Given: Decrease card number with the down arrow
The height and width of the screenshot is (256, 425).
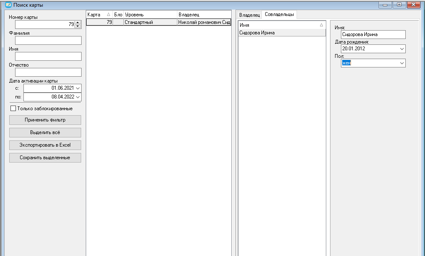Looking at the screenshot, I should 78,26.
